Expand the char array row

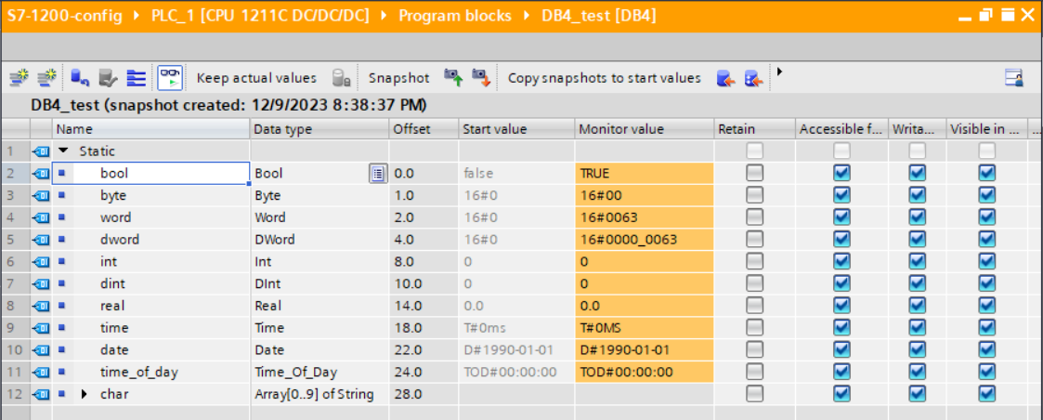coord(85,394)
